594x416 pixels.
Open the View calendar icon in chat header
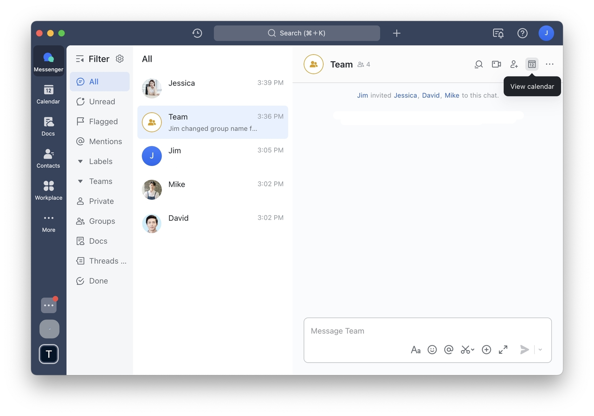coord(532,64)
